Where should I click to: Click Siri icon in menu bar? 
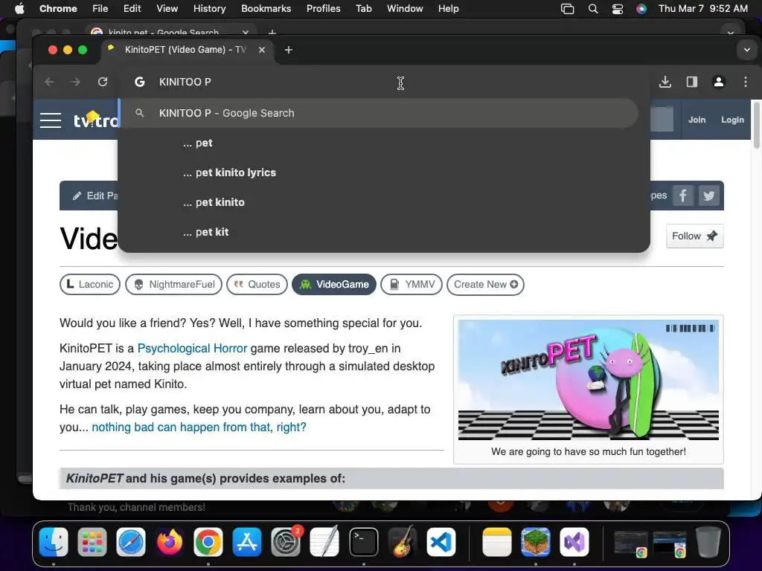pyautogui.click(x=641, y=9)
